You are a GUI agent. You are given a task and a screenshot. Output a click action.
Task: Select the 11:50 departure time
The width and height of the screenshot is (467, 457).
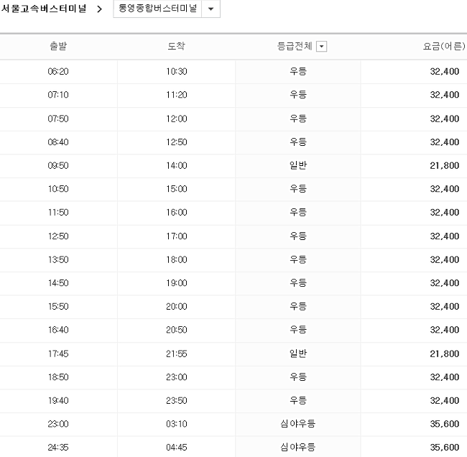click(58, 213)
